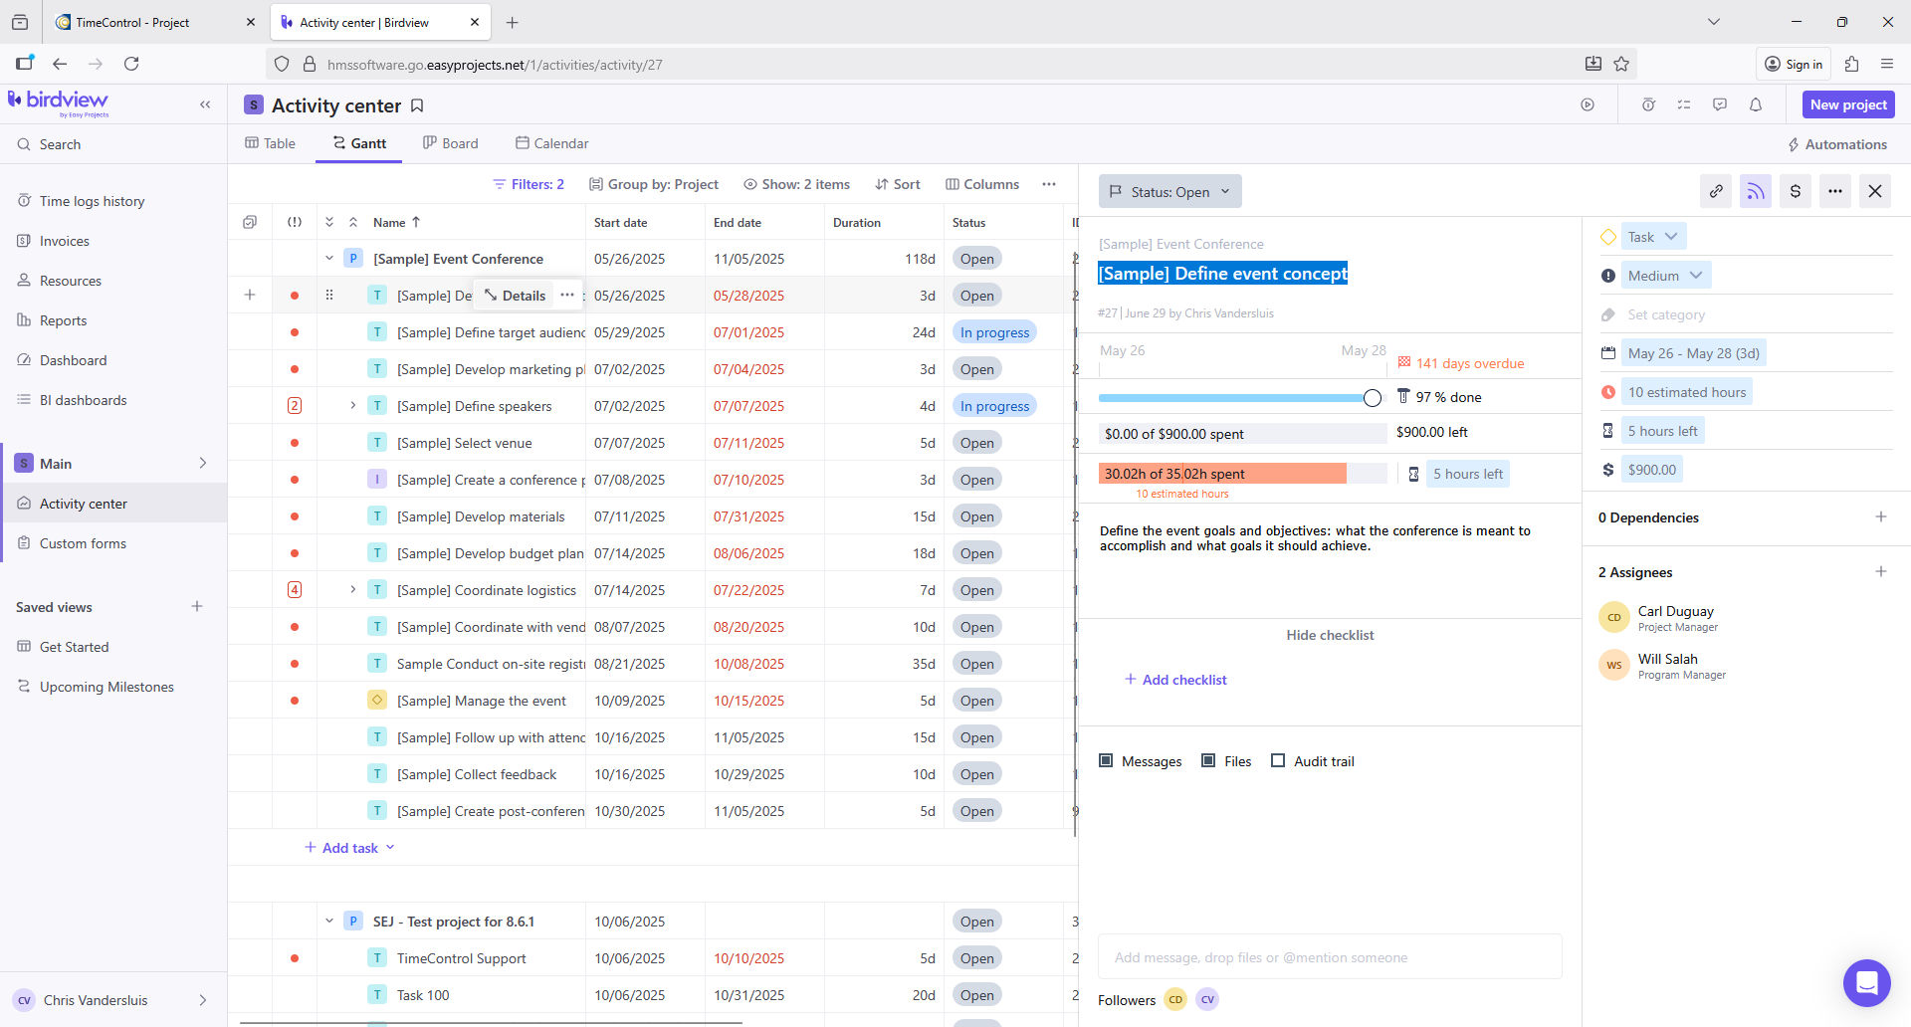The height and width of the screenshot is (1027, 1911).
Task: Toggle the Files checkbox
Action: coord(1208,761)
